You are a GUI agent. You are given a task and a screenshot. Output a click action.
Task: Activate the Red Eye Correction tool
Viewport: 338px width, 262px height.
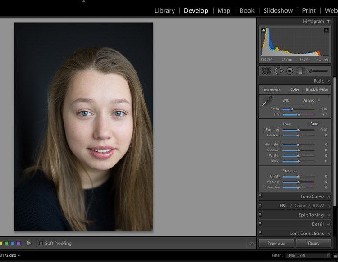coord(290,71)
